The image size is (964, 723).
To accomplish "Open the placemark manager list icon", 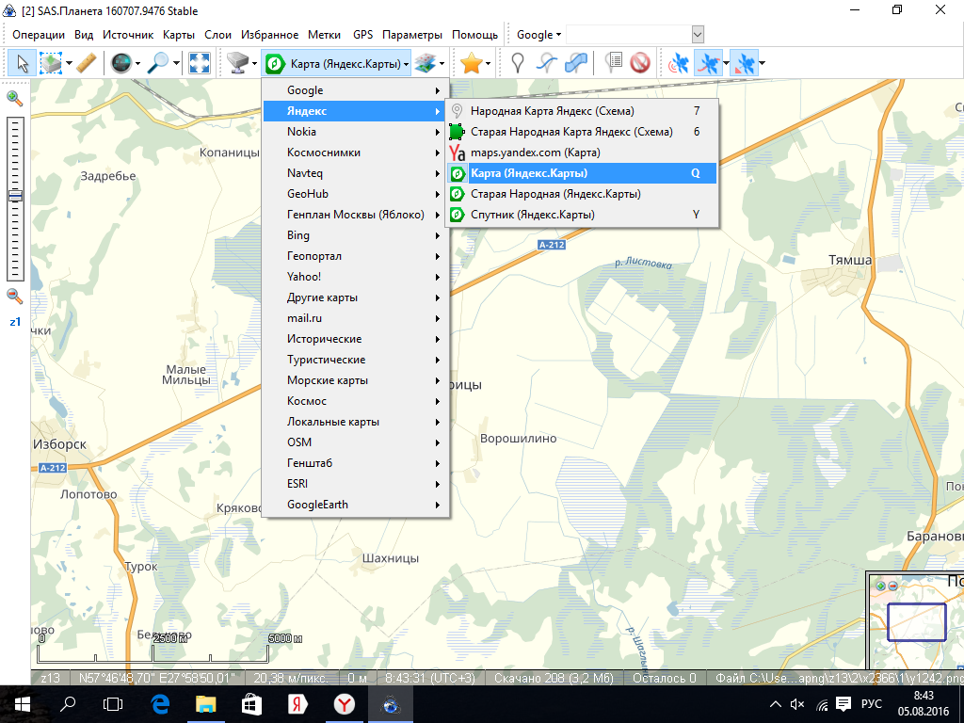I will [614, 63].
